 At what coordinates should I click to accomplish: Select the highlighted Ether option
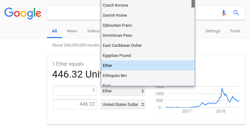point(148,65)
